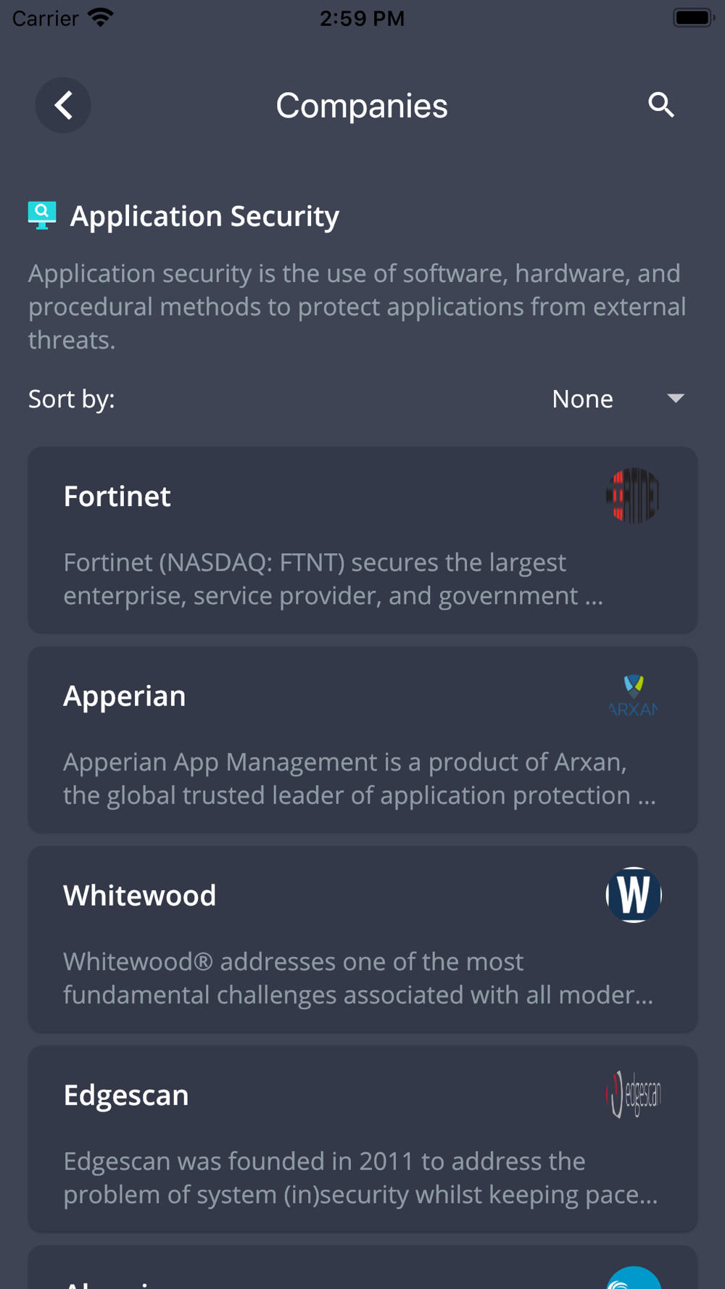Screen dimensions: 725x1289
Task: Open the Edgescan company title
Action: tap(126, 1095)
